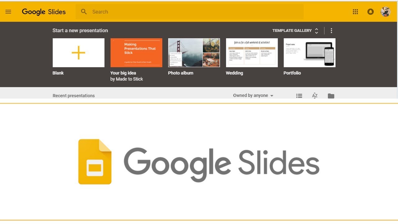Image resolution: width=398 pixels, height=224 pixels.
Task: Open the account profile avatar
Action: click(386, 12)
